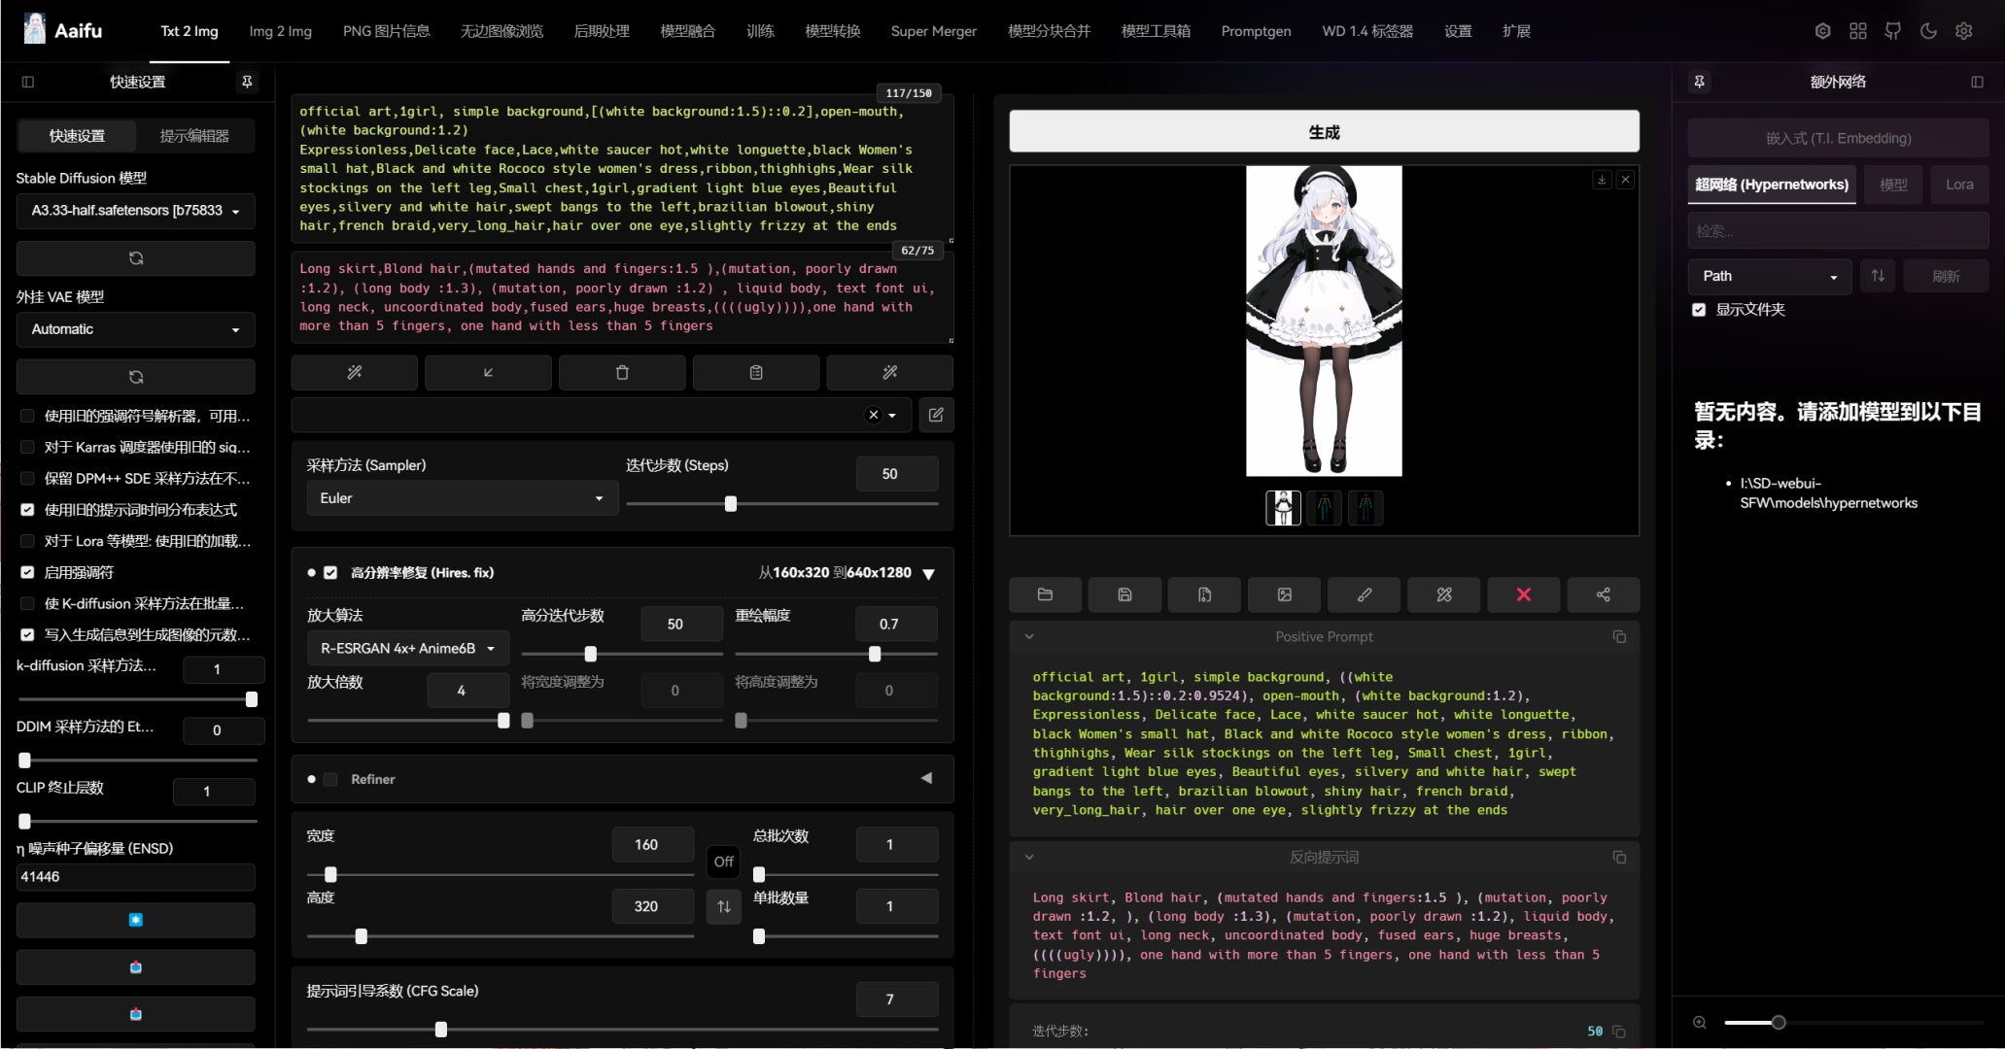Open the Super Merger tab
Screen dimensions: 2005x1049
[x=933, y=31]
